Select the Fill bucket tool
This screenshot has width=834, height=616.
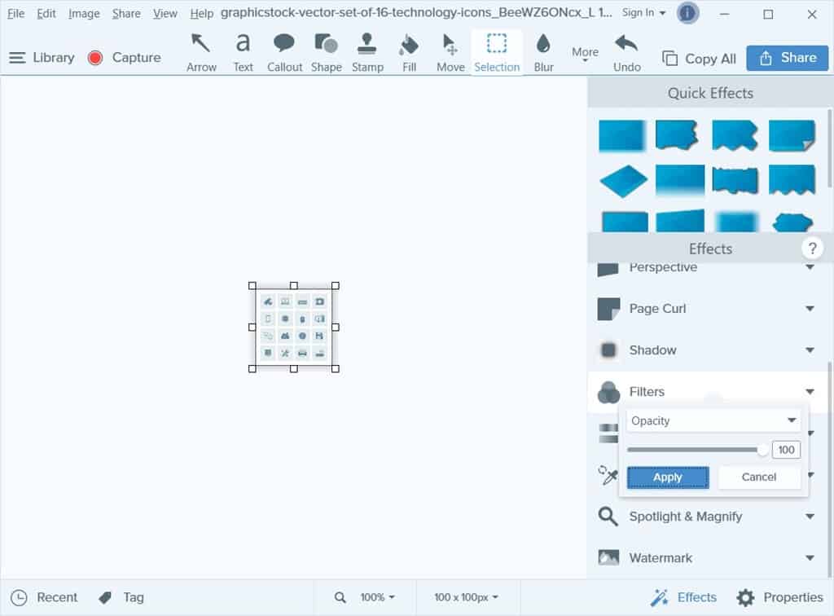point(409,52)
